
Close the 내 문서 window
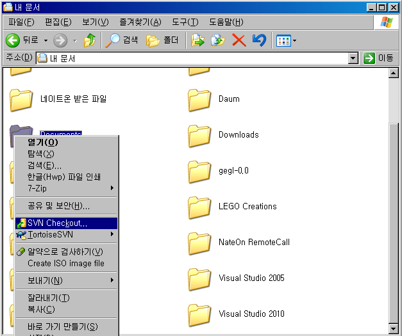tap(394, 8)
